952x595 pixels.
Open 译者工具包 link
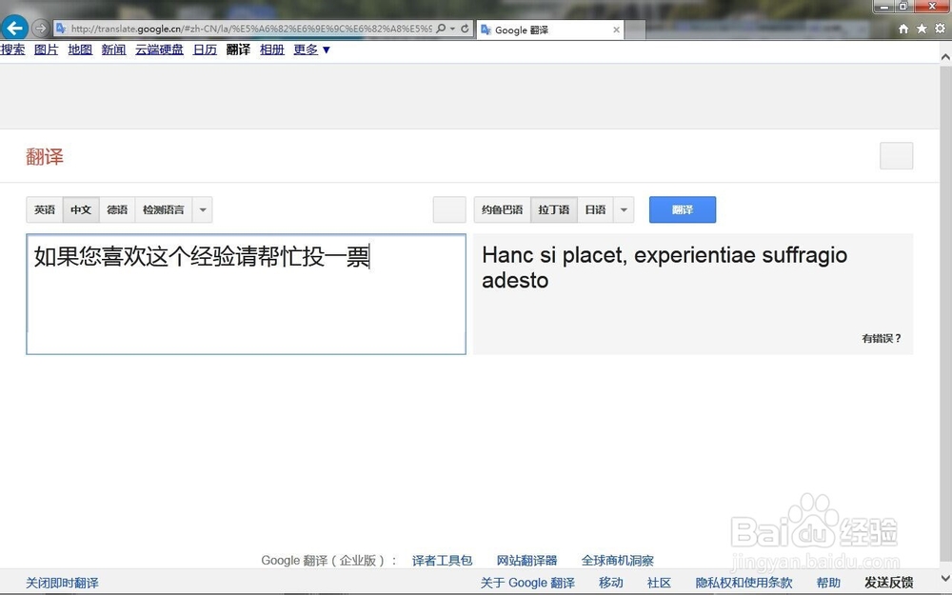[442, 561]
